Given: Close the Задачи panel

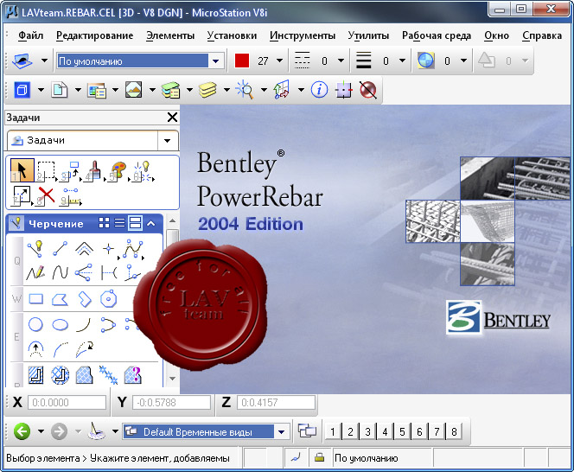Looking at the screenshot, I should coord(172,118).
